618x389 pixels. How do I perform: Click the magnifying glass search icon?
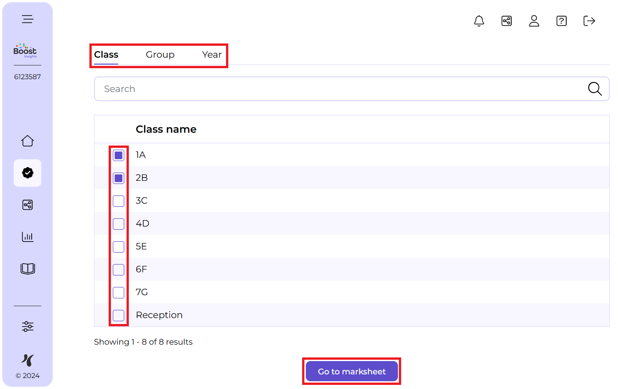(595, 89)
